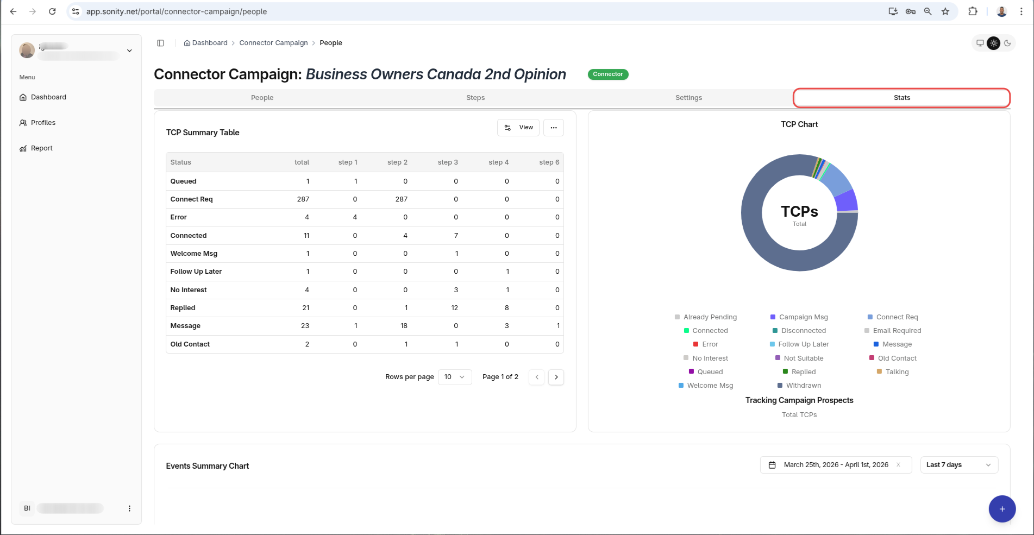Toggle Campaign Msg in chart legend
The width and height of the screenshot is (1034, 535).
point(799,317)
